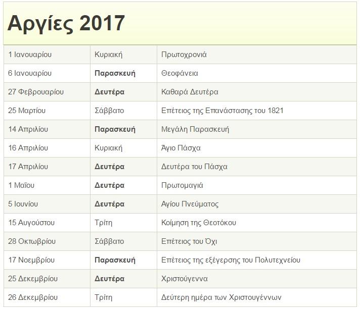Select the 'Δευτέρα του Πάσχα' cell
Image resolution: width=360 pixels, height=311 pixels.
point(194,167)
